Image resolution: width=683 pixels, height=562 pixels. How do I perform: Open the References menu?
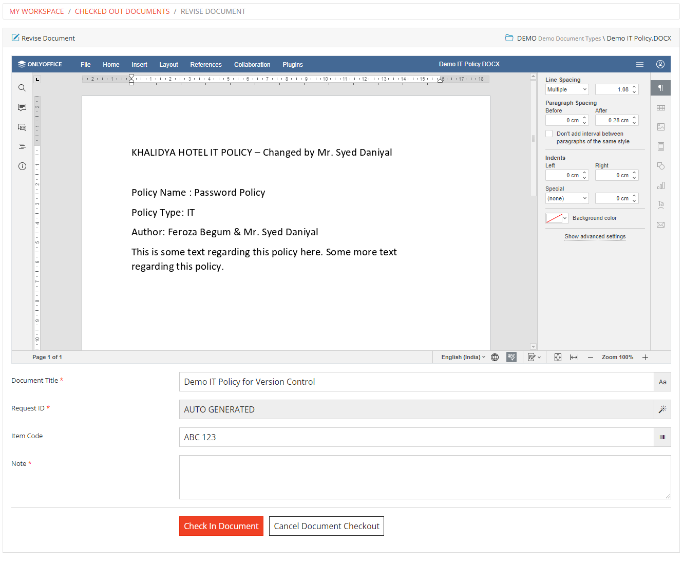pyautogui.click(x=205, y=64)
